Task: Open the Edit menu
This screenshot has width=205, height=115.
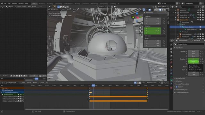Action: [9, 4]
